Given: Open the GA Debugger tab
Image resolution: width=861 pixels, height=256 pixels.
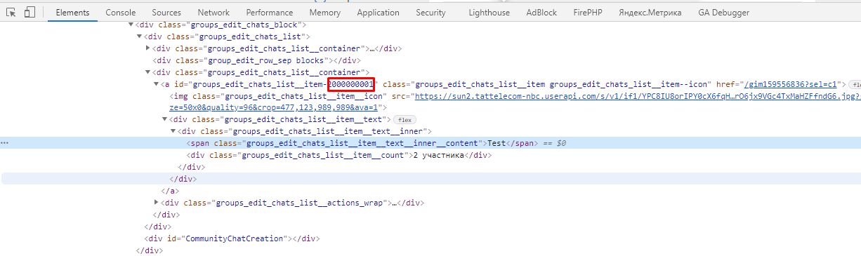Looking at the screenshot, I should click(x=723, y=13).
